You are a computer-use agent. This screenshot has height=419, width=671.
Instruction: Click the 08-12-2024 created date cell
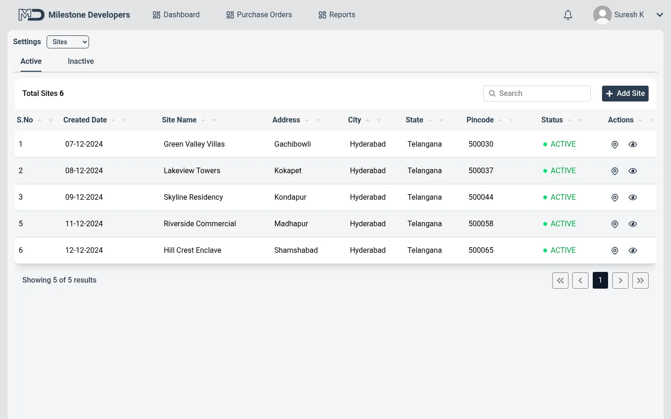tap(84, 171)
